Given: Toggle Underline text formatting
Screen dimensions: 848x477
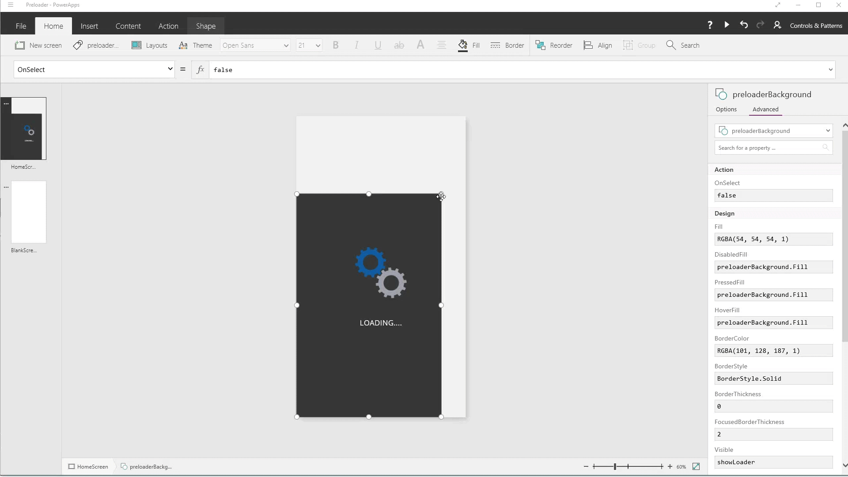Looking at the screenshot, I should [x=378, y=45].
